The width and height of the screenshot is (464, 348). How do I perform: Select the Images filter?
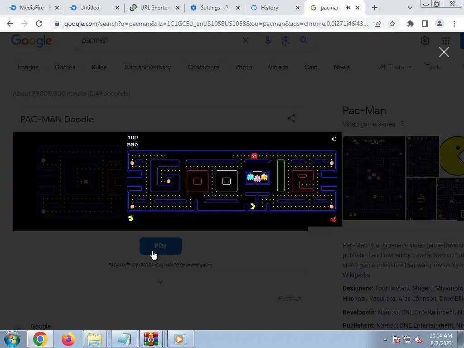[28, 67]
